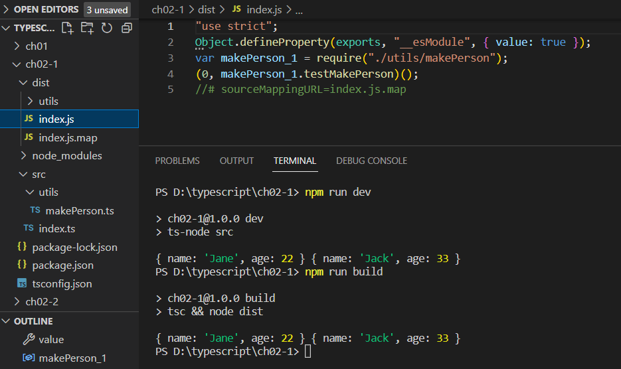This screenshot has height=369, width=621.
Task: Click the wrench icon next to value
Action: pos(29,339)
